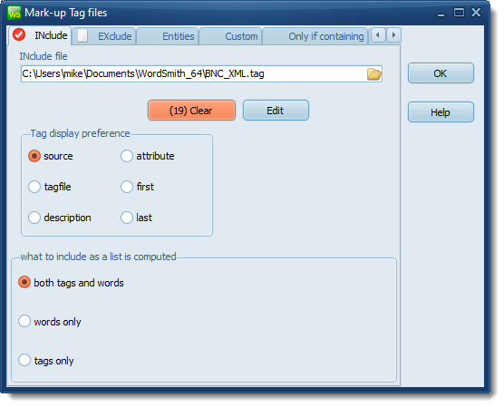Maximize the Mark-up Tag files window
The image size is (504, 407).
(x=459, y=13)
